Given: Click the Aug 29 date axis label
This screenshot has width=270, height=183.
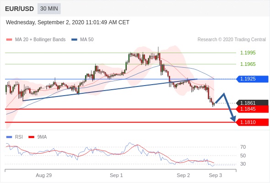Looking at the screenshot, I should coord(44,175).
